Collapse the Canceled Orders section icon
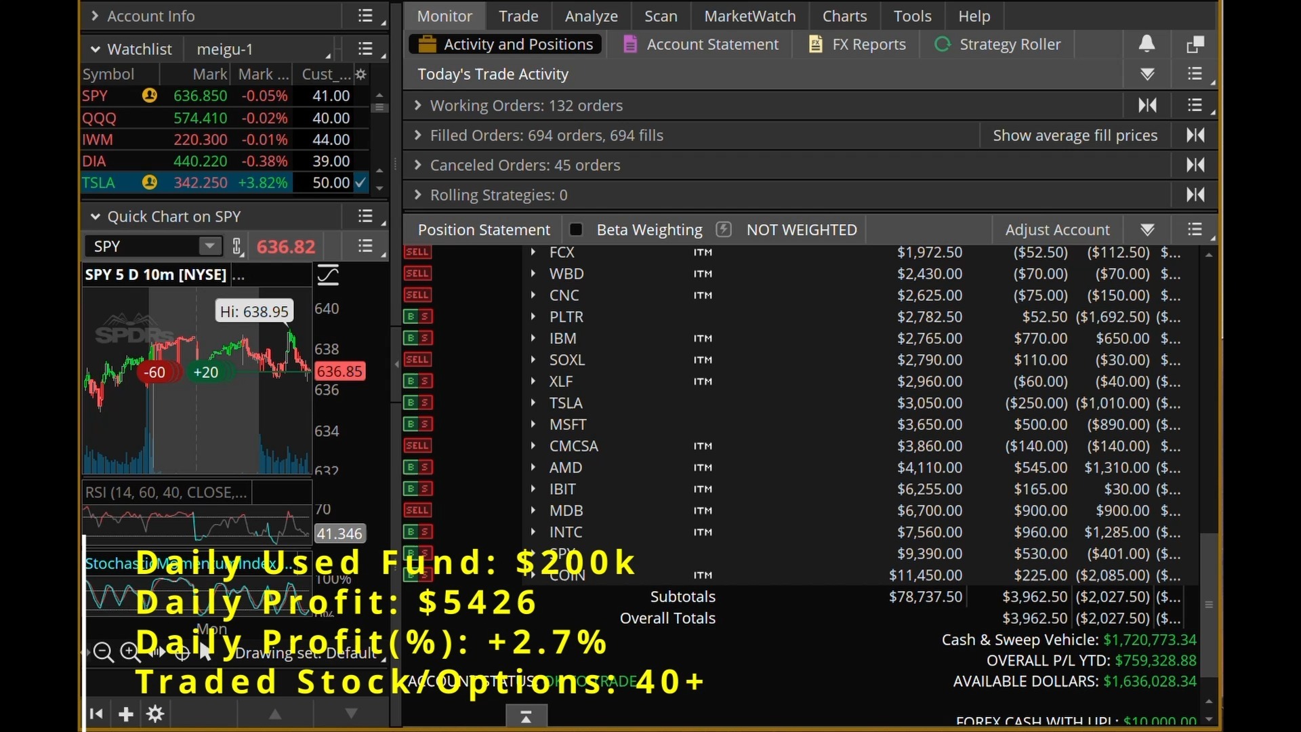This screenshot has width=1301, height=732. click(1195, 165)
